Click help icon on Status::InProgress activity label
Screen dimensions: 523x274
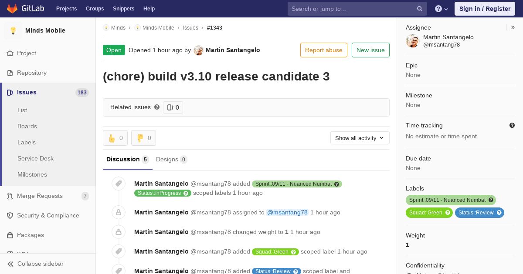tap(186, 193)
